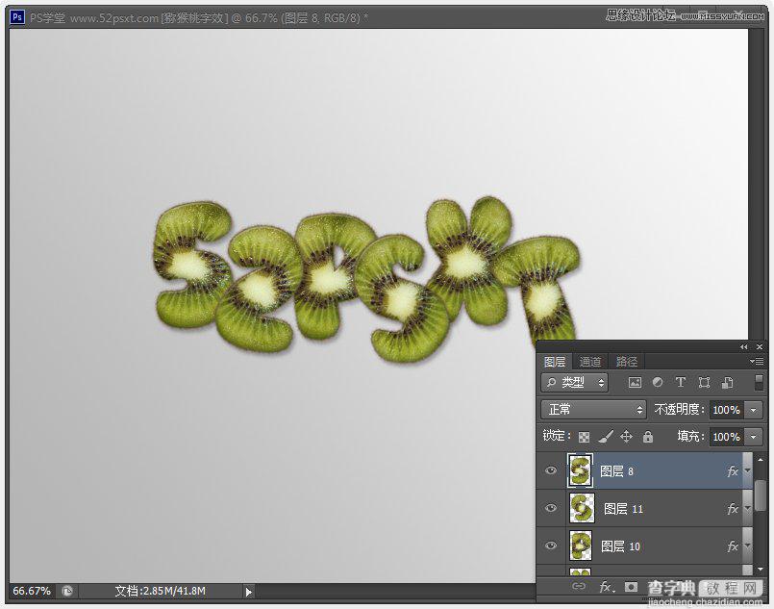Open the 填充 fill slider arrow
The height and width of the screenshot is (609, 774).
pyautogui.click(x=753, y=437)
